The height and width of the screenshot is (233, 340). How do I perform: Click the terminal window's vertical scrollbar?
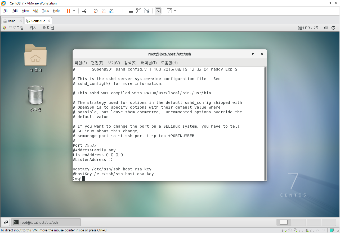pos(265,124)
